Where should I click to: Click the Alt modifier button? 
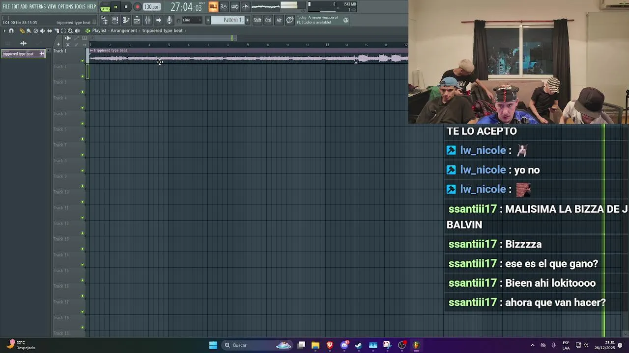pos(279,20)
